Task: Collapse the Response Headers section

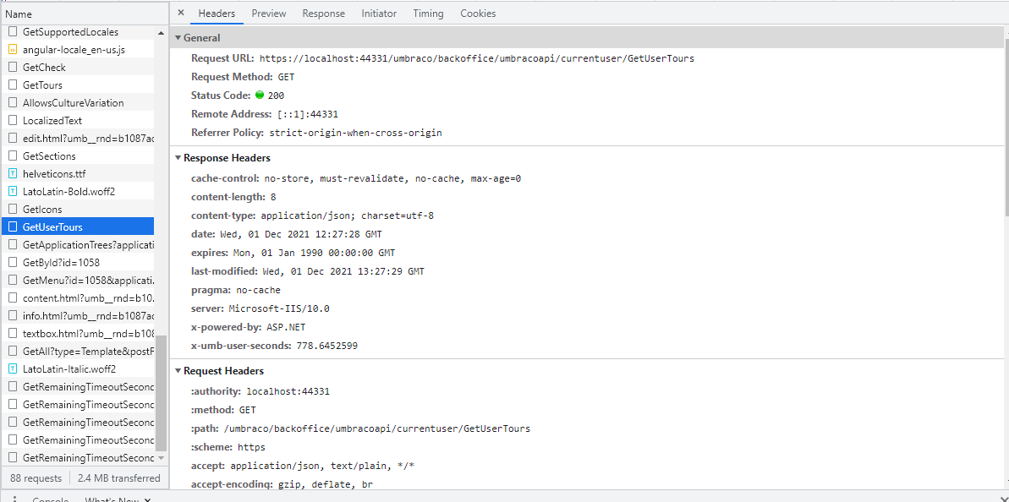Action: tap(178, 157)
